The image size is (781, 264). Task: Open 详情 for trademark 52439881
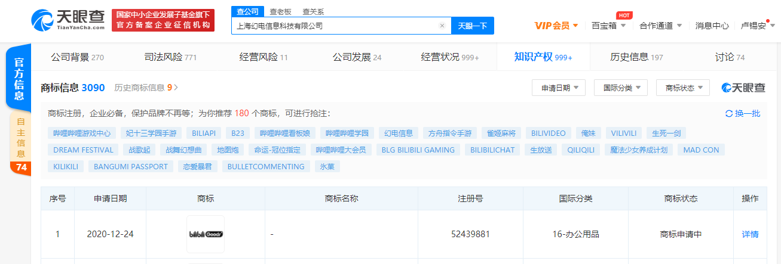[751, 234]
